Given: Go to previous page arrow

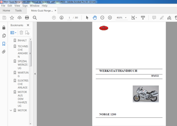Looking at the screenshot, I should click(54, 18).
